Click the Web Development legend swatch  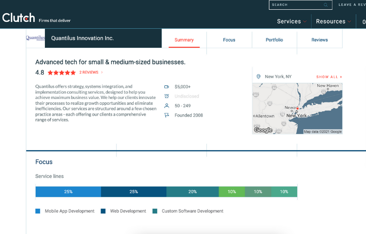(x=103, y=211)
